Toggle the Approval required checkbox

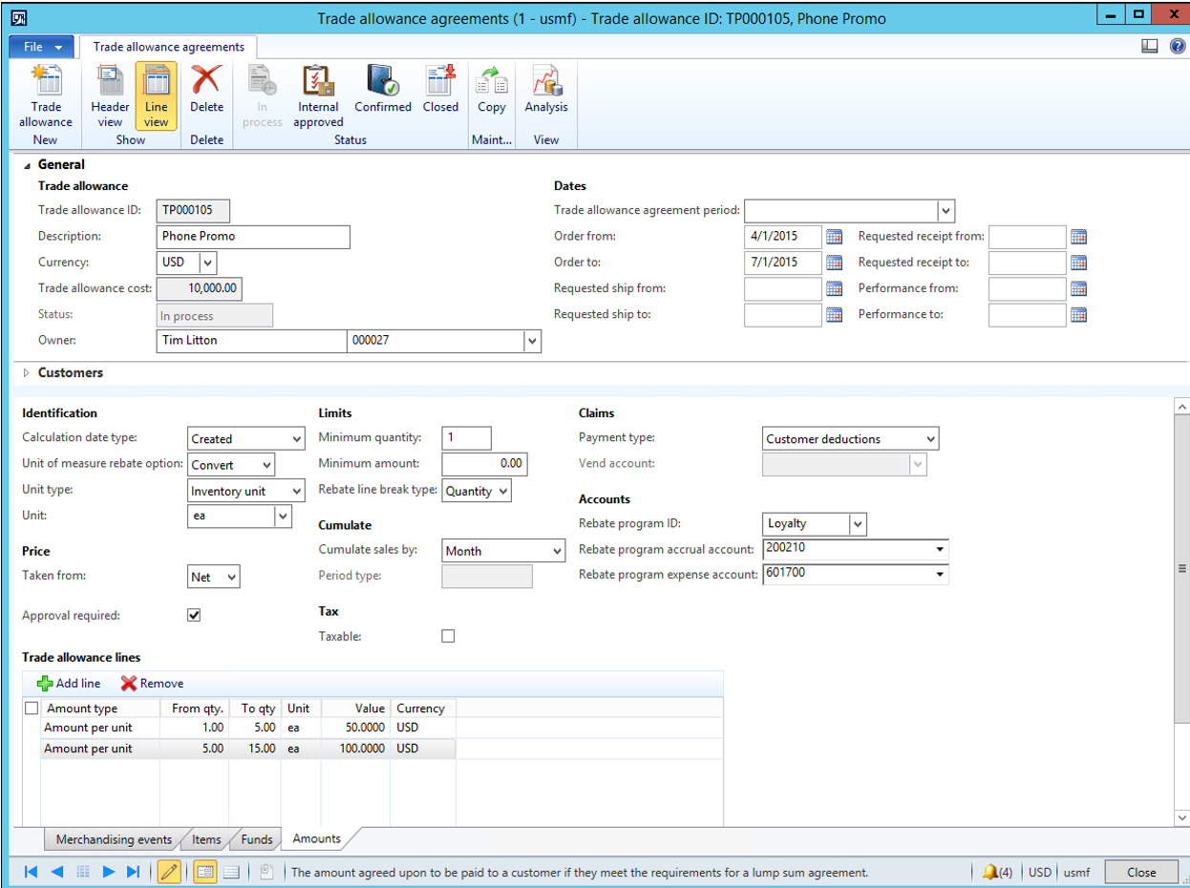point(194,616)
